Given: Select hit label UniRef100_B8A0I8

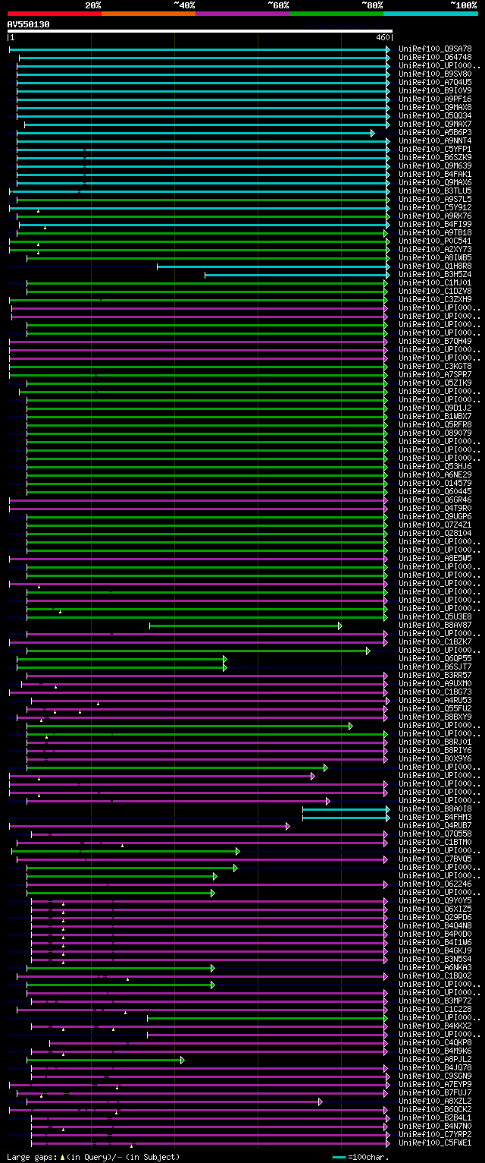Looking at the screenshot, I should point(435,808).
